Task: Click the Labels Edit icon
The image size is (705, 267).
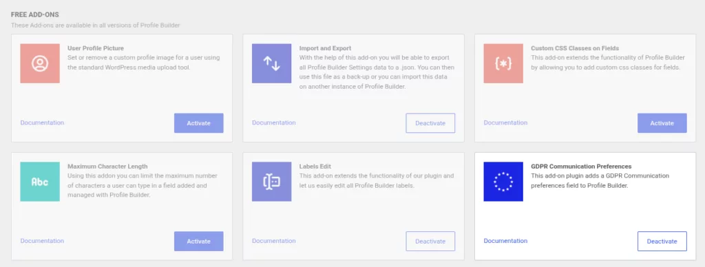Action: [271, 182]
